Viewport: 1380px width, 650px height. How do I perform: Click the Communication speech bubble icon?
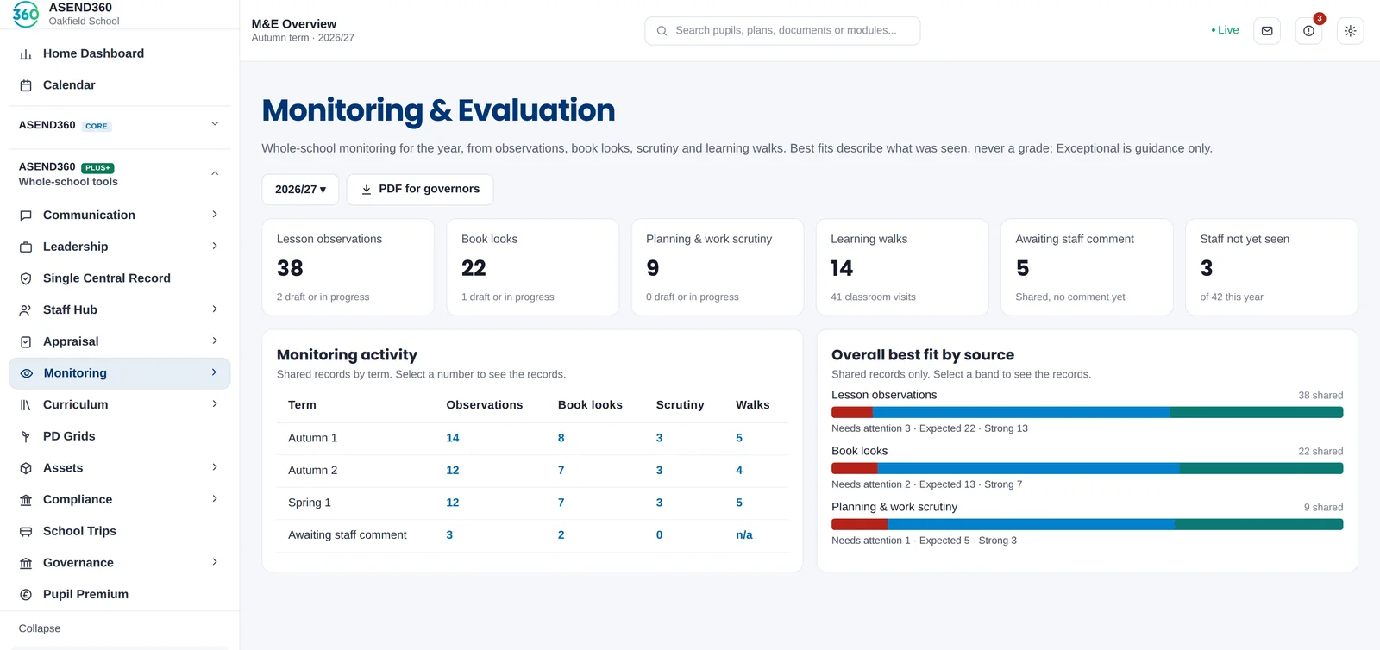tap(26, 216)
